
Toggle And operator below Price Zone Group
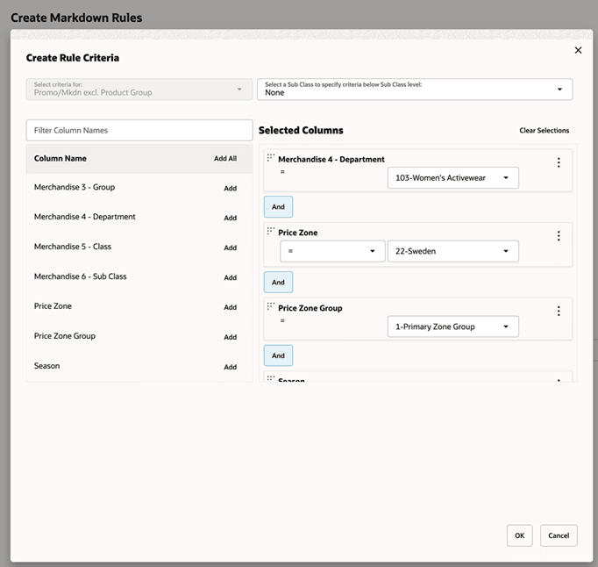tap(279, 355)
